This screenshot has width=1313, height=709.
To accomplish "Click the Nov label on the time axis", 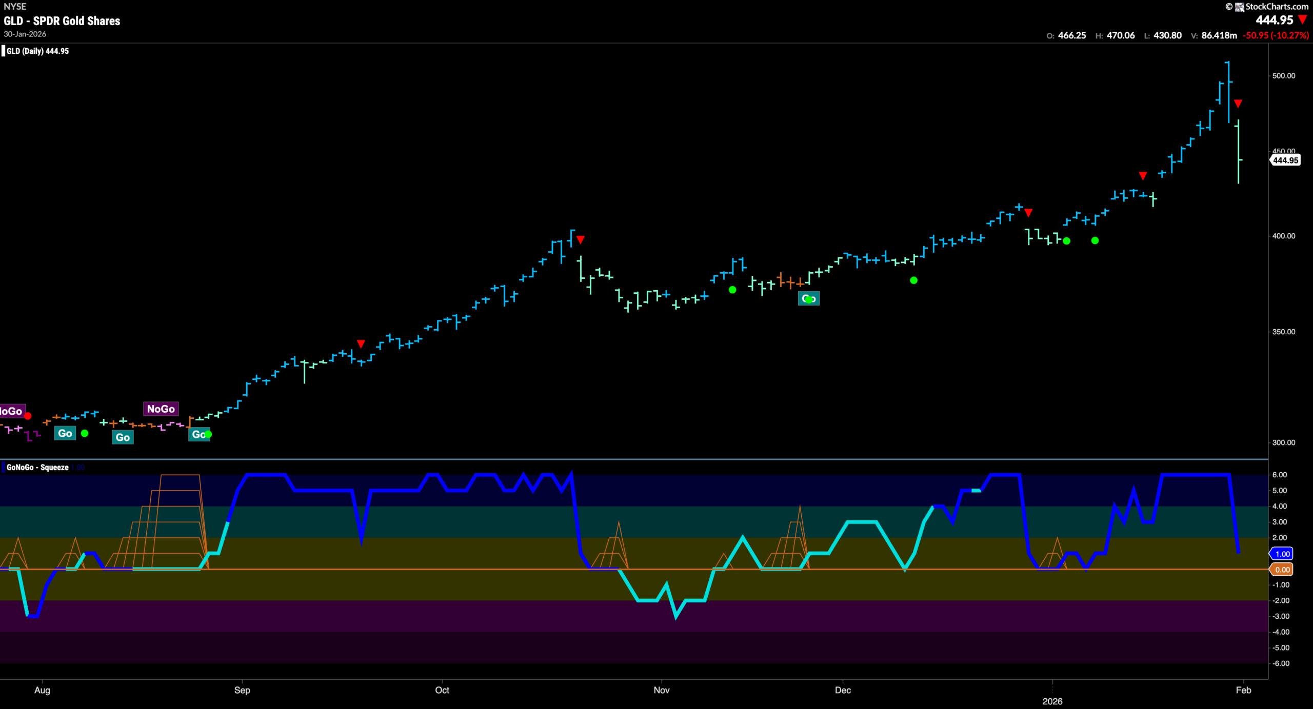I will (x=662, y=690).
